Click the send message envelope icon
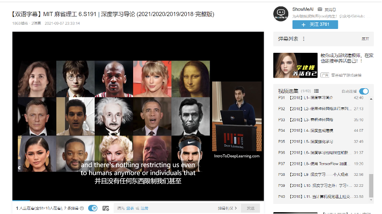The width and height of the screenshot is (382, 214). pos(320,9)
